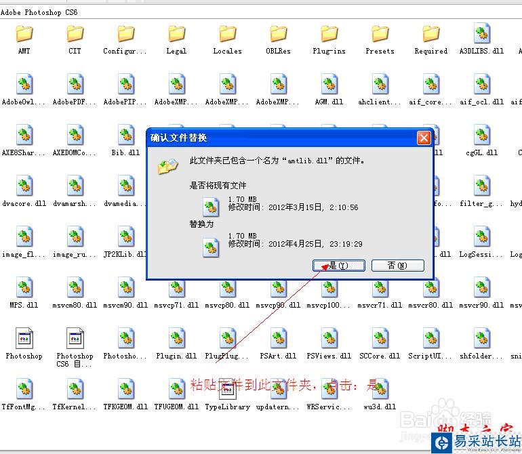Select the Plugin.dll file icon
This screenshot has height=454, width=522.
[x=176, y=338]
